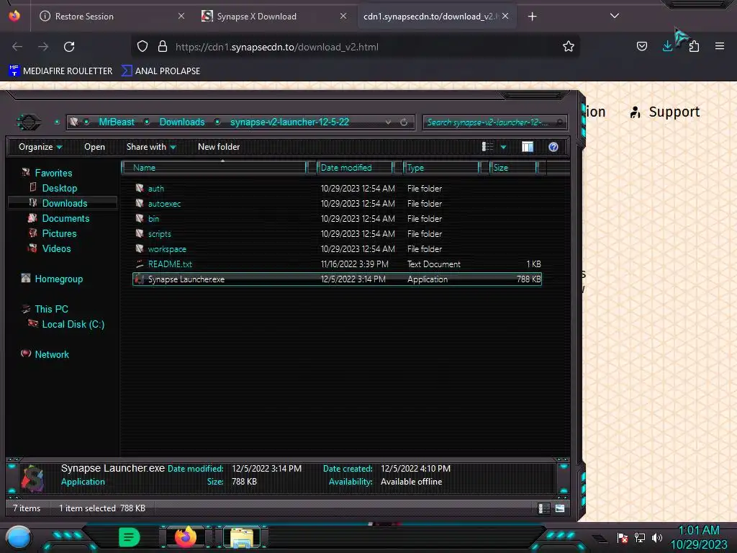Viewport: 737px width, 553px height.
Task: Refresh the Explorer folder view
Action: (404, 122)
